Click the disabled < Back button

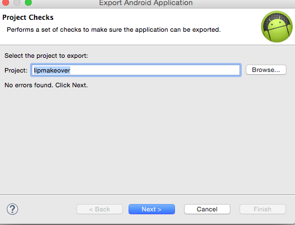point(100,209)
